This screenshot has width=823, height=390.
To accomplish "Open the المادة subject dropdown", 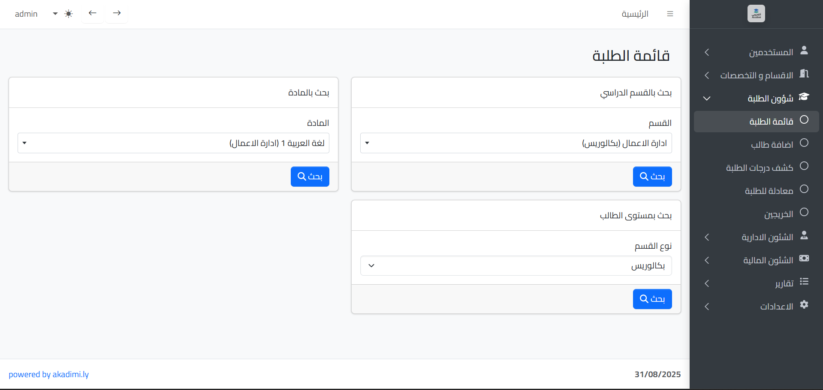I will tap(173, 143).
